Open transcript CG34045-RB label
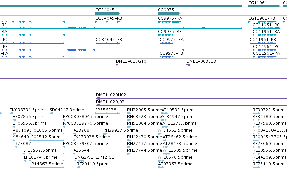The width and height of the screenshot is (287, 169). pyautogui.click(x=109, y=18)
